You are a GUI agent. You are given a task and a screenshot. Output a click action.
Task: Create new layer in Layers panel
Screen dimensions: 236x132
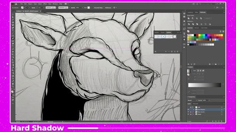coord(219,121)
